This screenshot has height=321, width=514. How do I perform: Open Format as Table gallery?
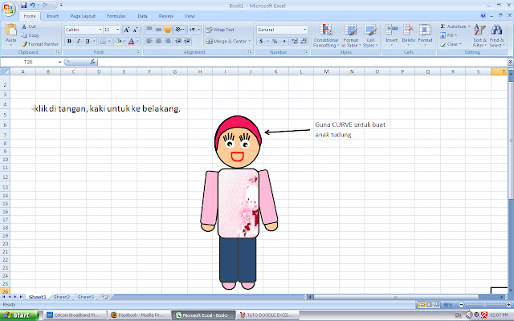[x=351, y=35]
